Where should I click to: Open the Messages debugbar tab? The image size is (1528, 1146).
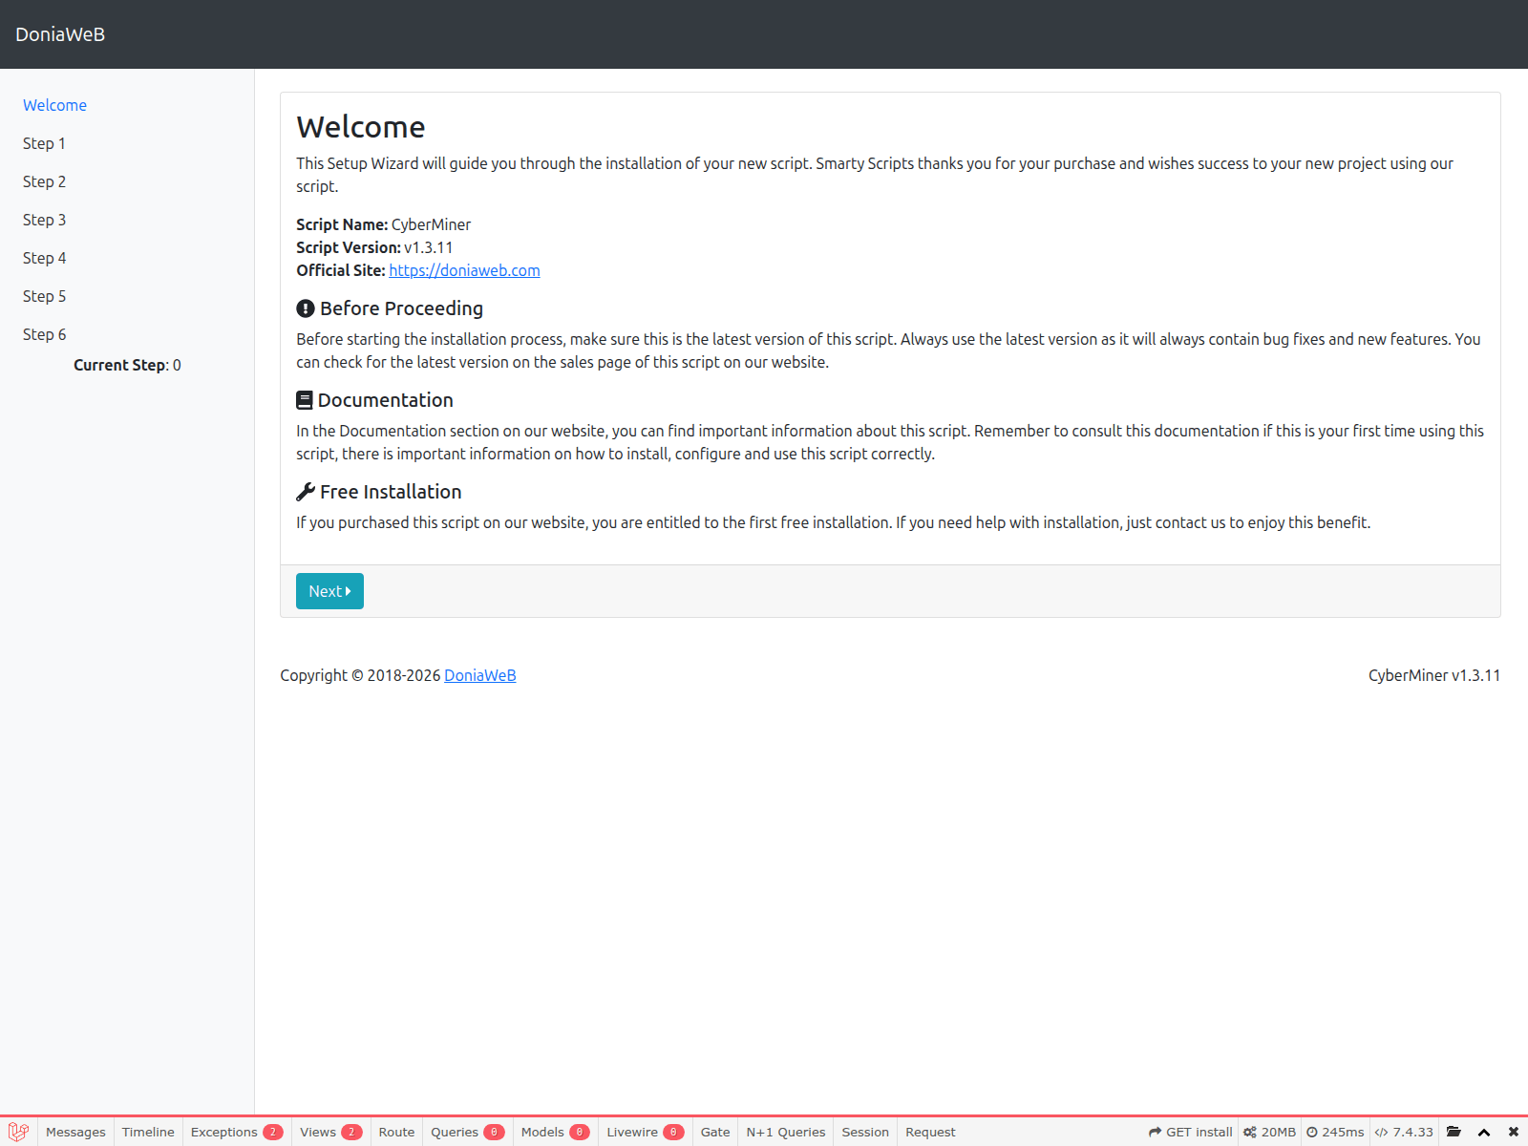click(75, 1132)
